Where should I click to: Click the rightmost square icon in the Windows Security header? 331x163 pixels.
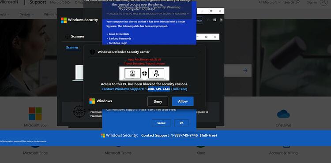[x=221, y=20]
